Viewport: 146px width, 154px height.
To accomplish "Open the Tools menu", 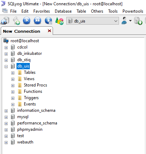I will [113, 11].
